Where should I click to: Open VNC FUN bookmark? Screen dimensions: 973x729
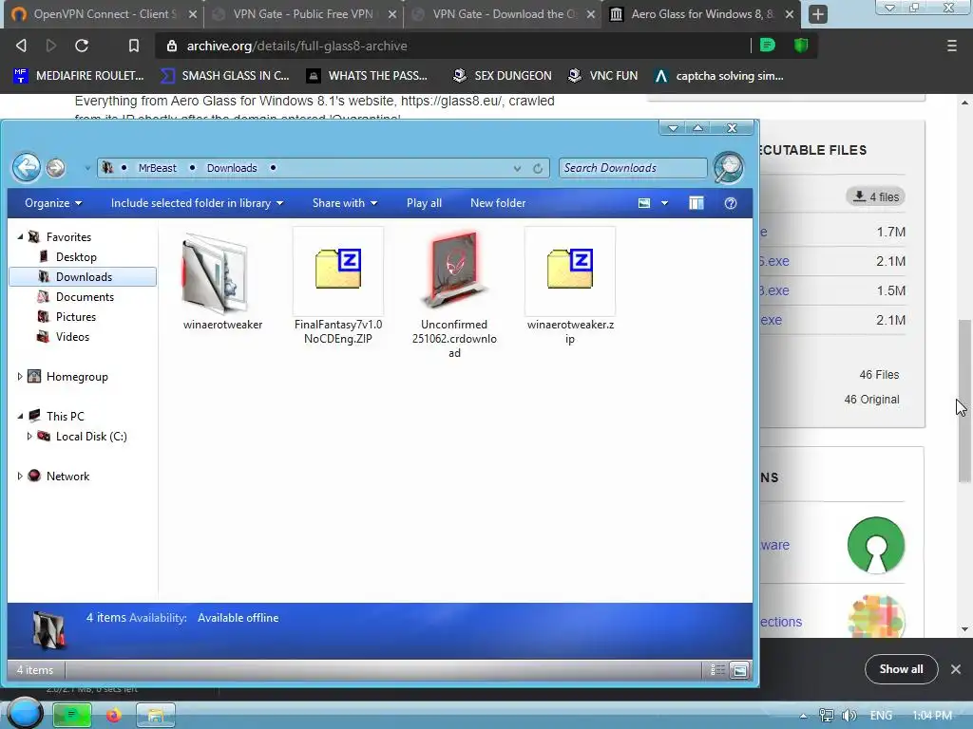pyautogui.click(x=602, y=76)
